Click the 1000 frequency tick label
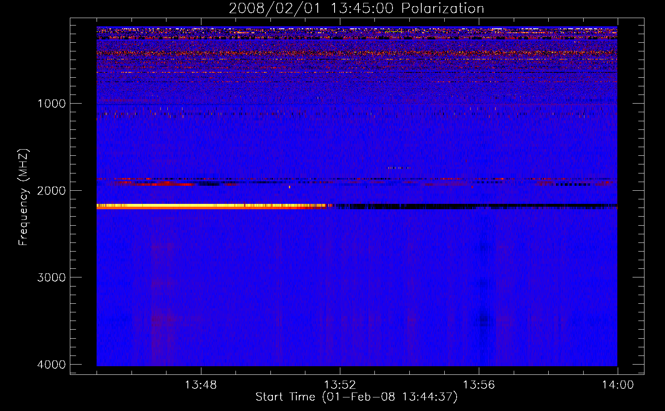665x411 pixels. click(51, 104)
